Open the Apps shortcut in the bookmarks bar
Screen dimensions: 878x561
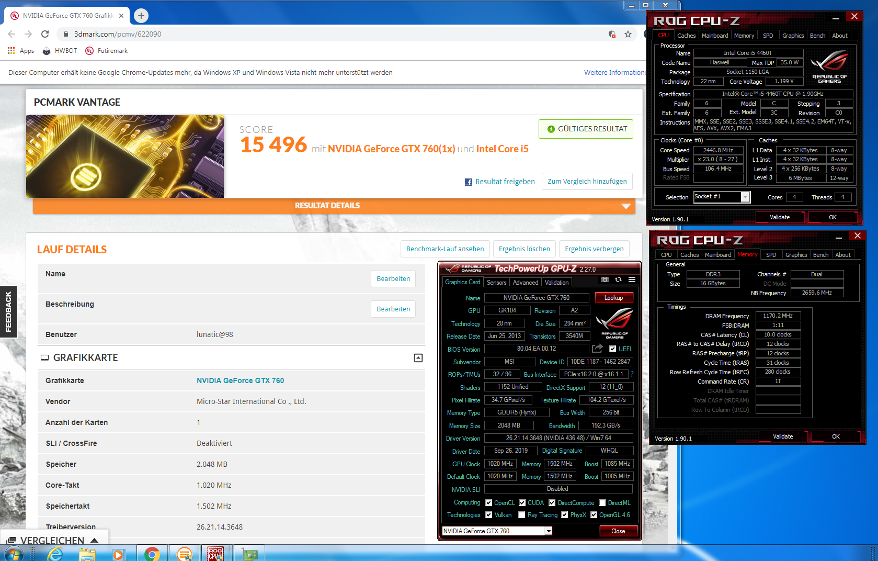(x=21, y=51)
